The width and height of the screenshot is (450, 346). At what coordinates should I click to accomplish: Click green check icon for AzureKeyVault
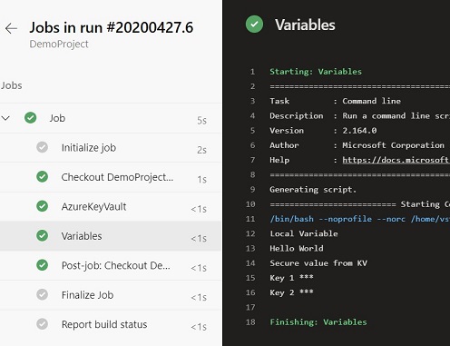click(x=42, y=206)
